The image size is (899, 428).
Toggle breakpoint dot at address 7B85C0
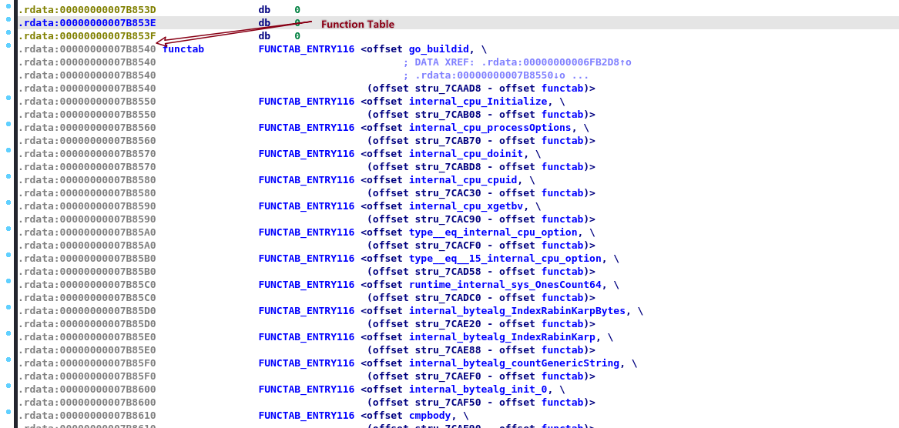click(8, 282)
